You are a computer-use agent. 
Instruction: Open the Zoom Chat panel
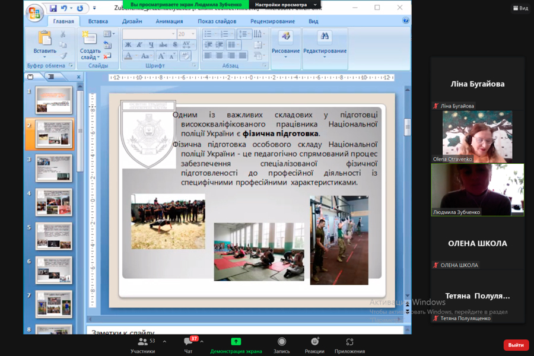[x=189, y=342]
